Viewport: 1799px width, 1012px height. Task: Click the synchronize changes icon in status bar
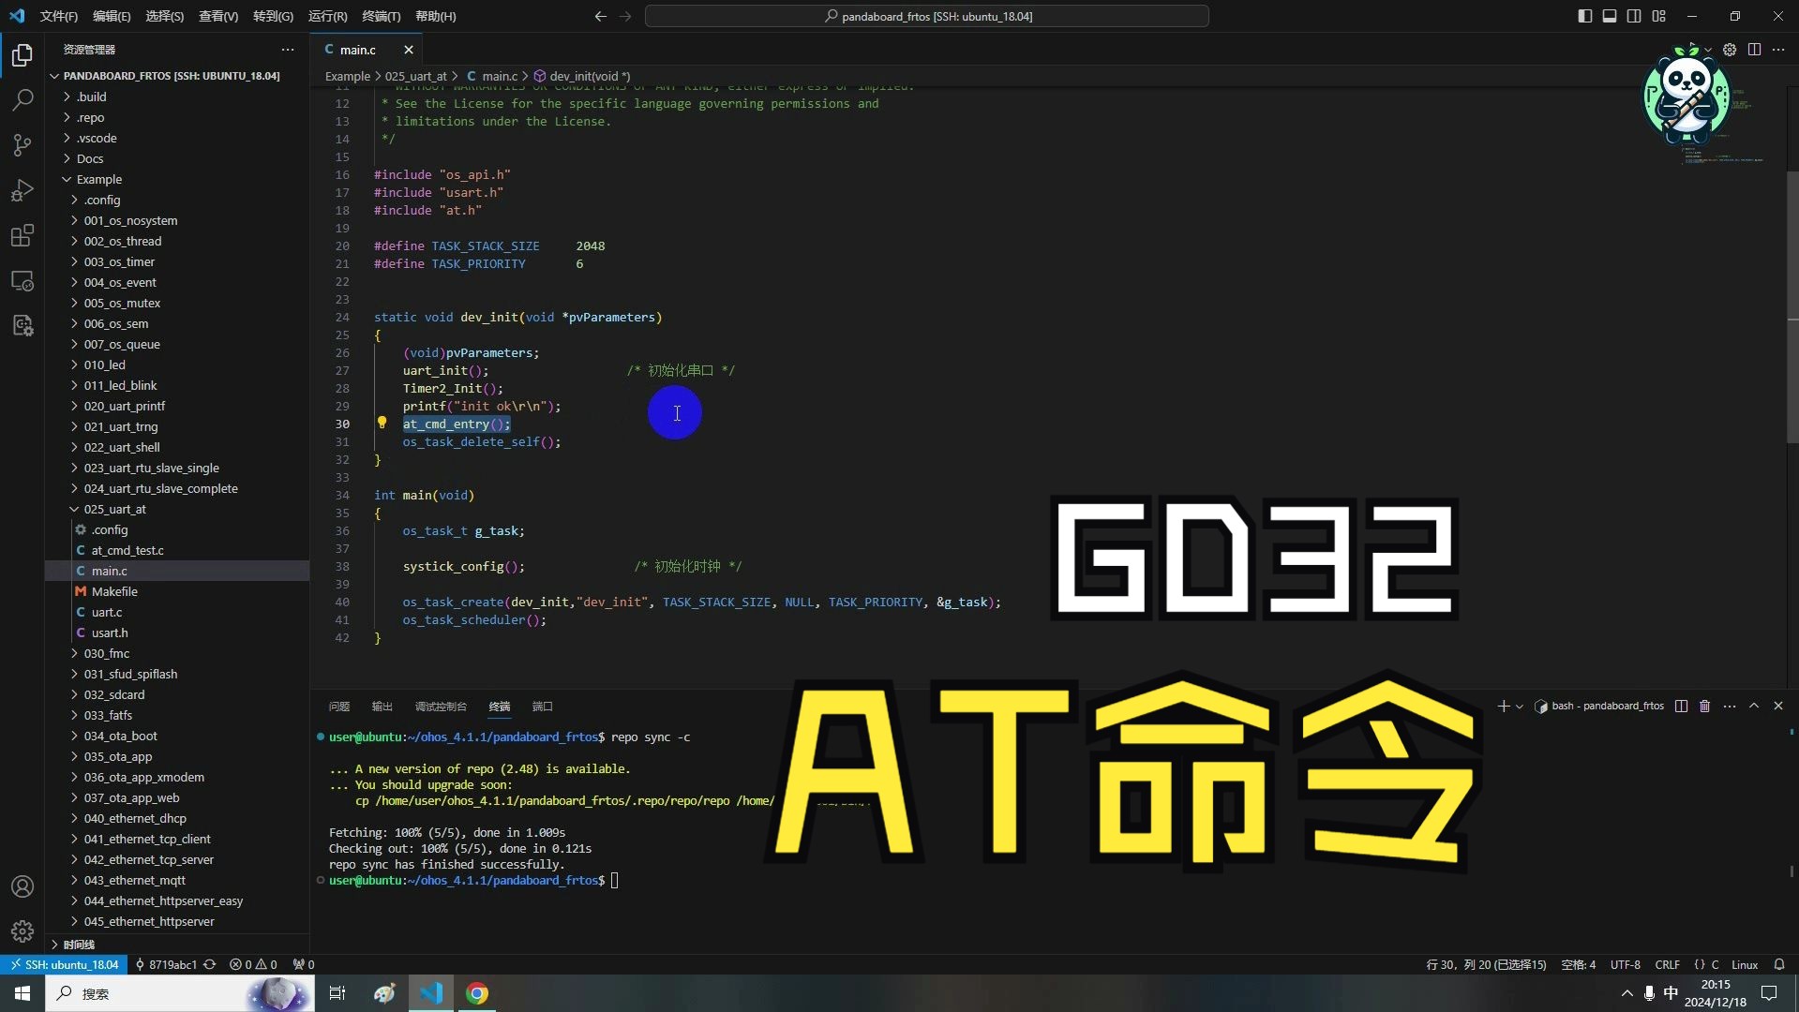click(x=210, y=964)
